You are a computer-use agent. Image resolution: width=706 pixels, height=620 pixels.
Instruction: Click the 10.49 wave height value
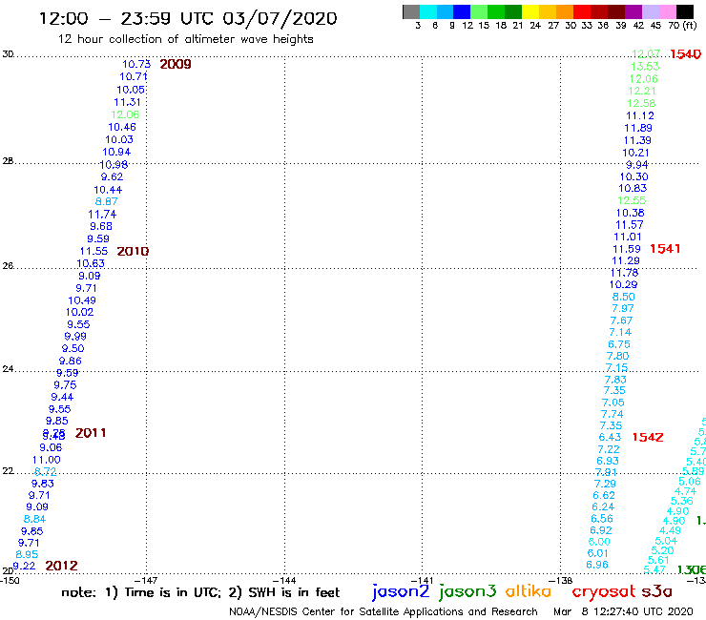(82, 300)
